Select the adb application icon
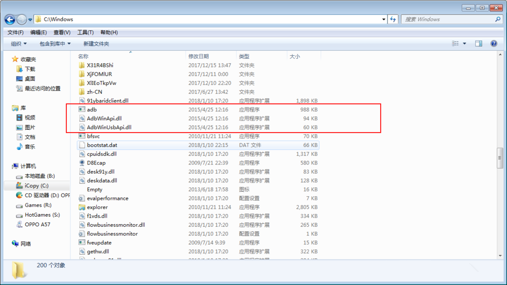Screen dimensions: 507x285 tap(82, 109)
